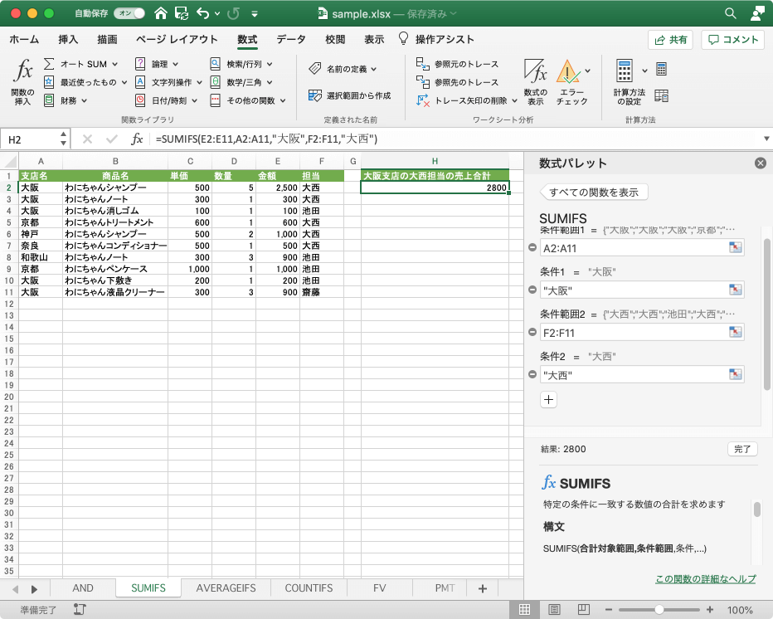Switch to the Insert (挿入) ribbon tab
Viewport: 773px width, 619px height.
point(68,40)
